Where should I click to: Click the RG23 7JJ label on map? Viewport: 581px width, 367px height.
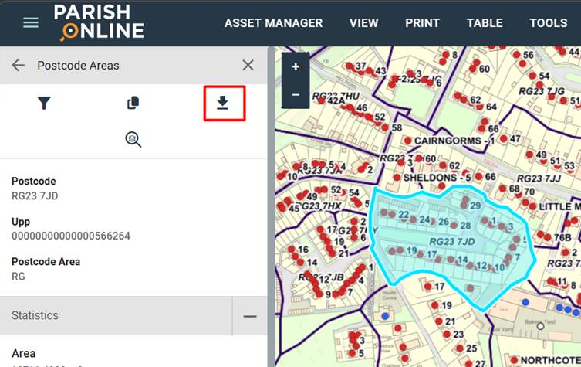tap(539, 178)
